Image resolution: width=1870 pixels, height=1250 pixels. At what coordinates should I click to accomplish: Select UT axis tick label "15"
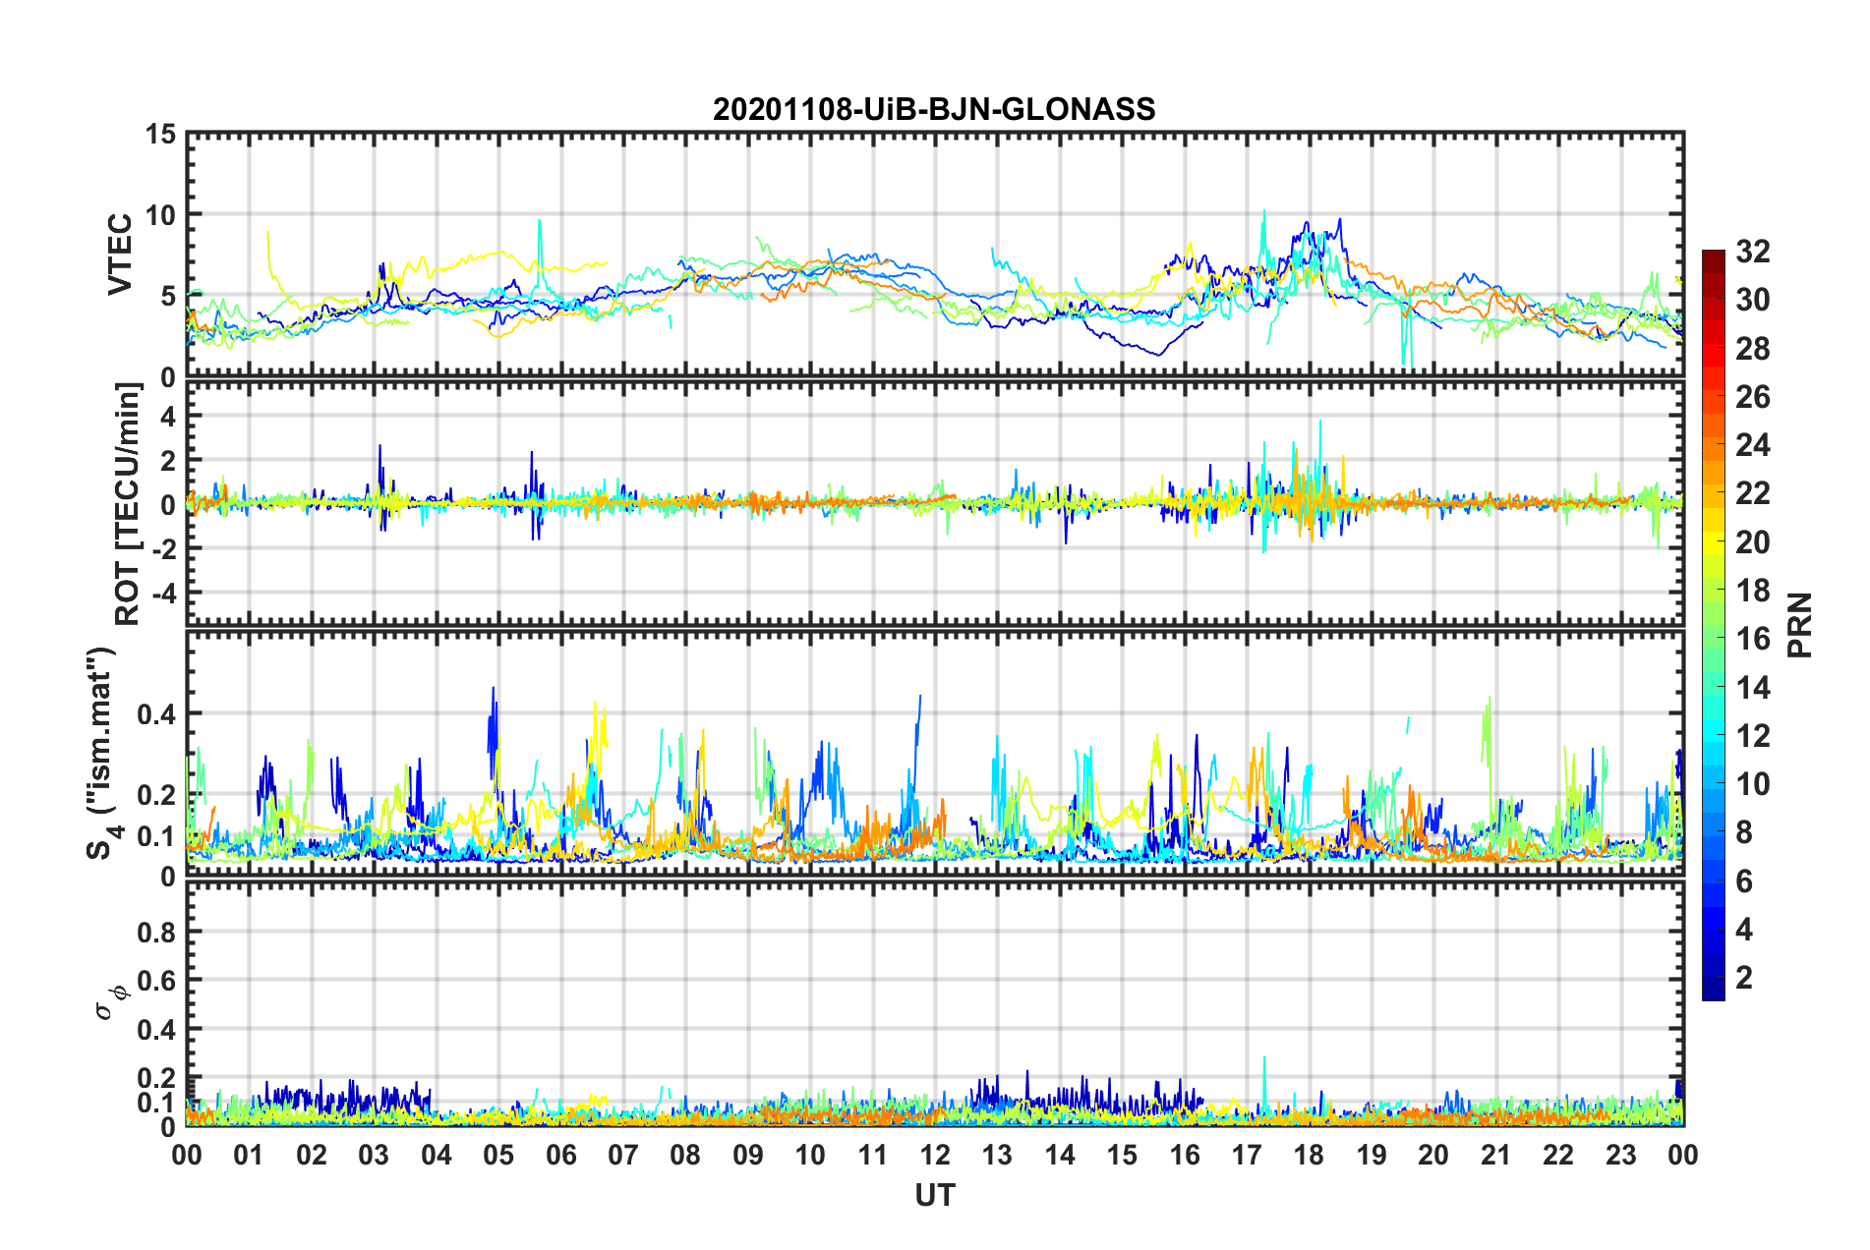1122,1155
